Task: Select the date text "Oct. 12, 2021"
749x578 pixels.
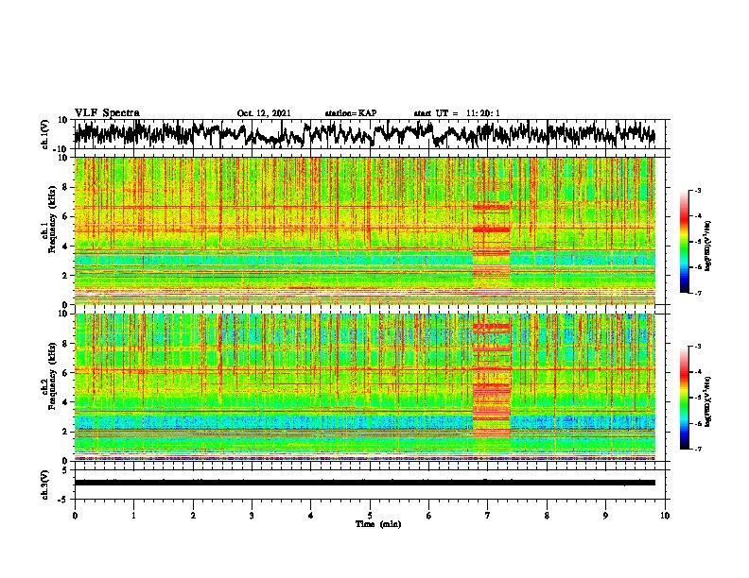Action: coord(264,113)
